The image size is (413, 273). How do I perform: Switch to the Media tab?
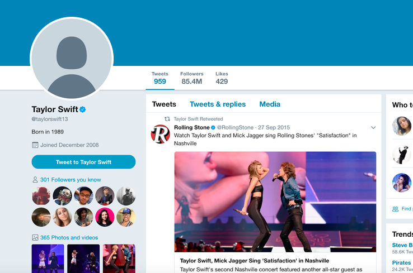270,104
